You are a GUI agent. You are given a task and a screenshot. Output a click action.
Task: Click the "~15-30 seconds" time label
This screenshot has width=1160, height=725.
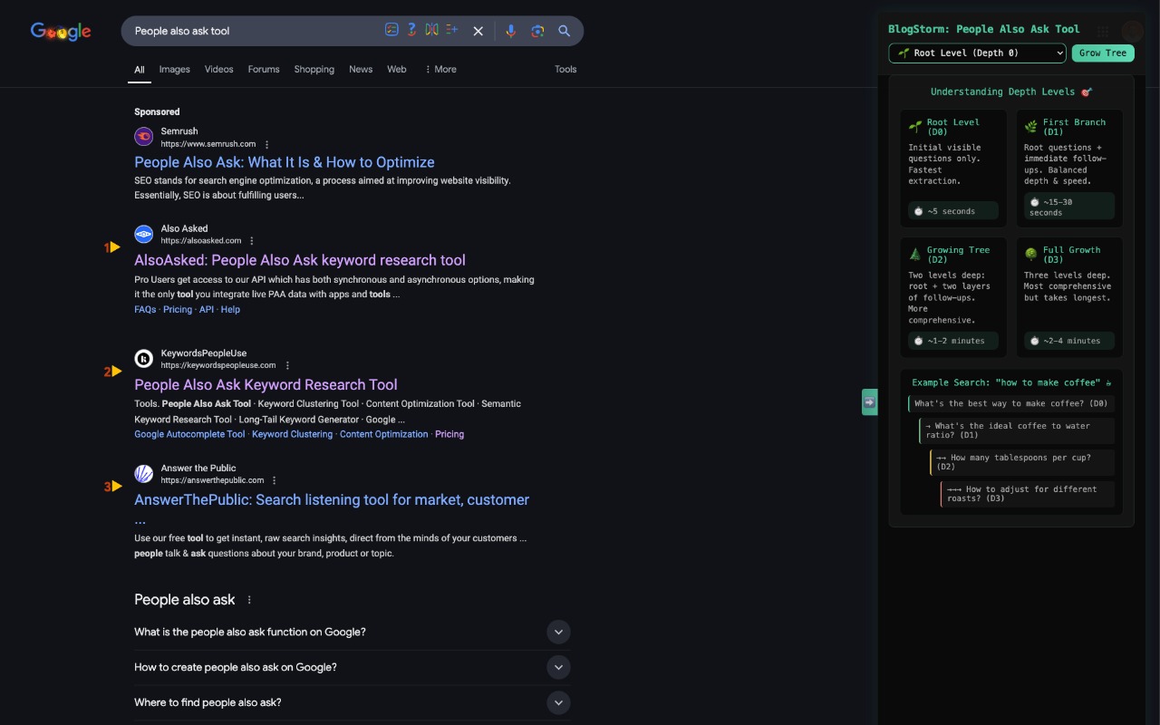pos(1069,207)
